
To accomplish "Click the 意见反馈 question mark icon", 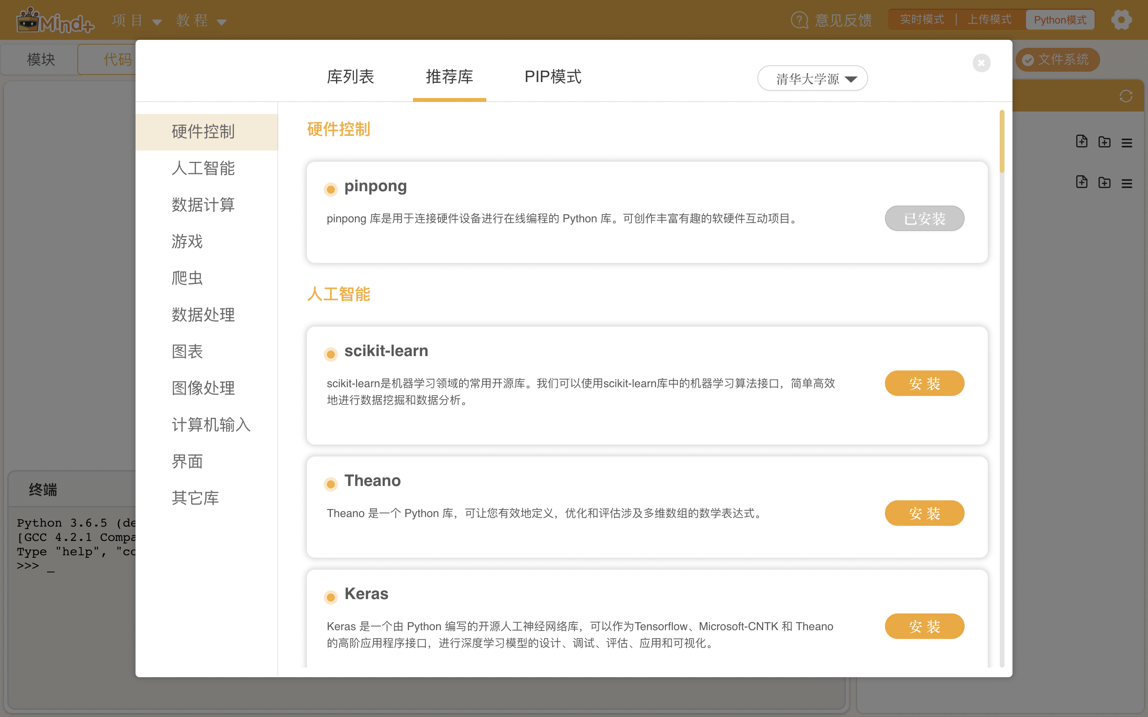I will pyautogui.click(x=799, y=20).
